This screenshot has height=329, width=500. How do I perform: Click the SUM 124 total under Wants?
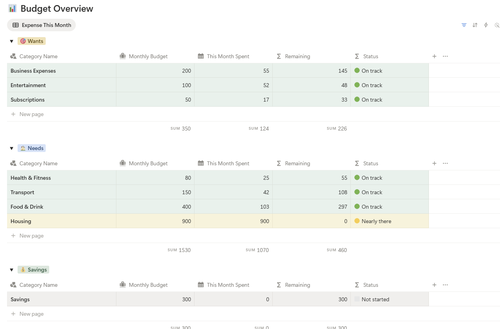(259, 129)
